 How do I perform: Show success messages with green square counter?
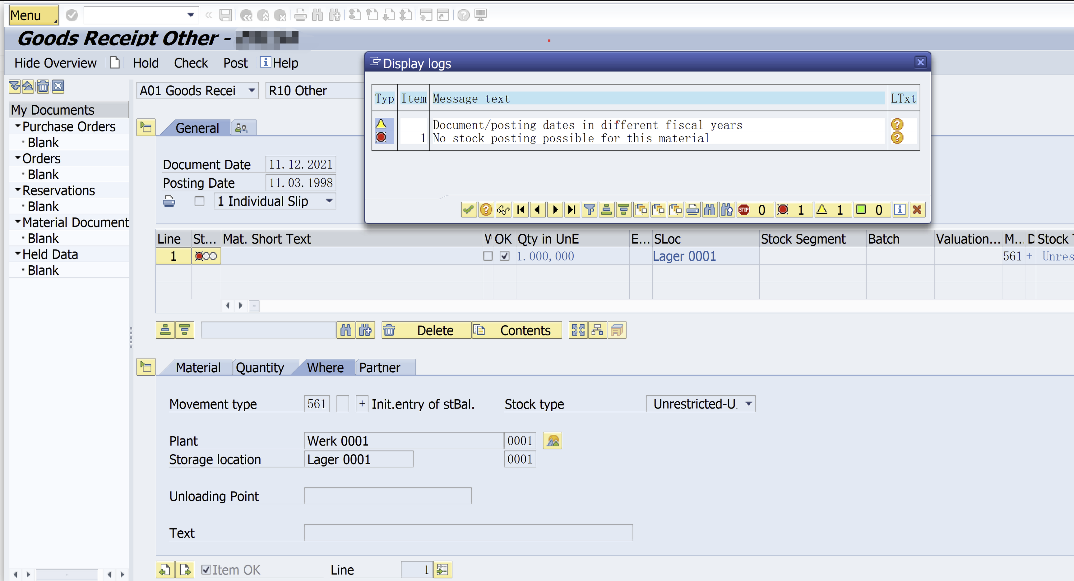tap(872, 209)
